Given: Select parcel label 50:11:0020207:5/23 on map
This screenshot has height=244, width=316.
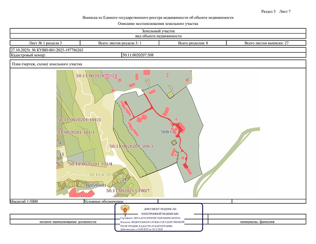Looking at the screenshot, I should point(96,75).
